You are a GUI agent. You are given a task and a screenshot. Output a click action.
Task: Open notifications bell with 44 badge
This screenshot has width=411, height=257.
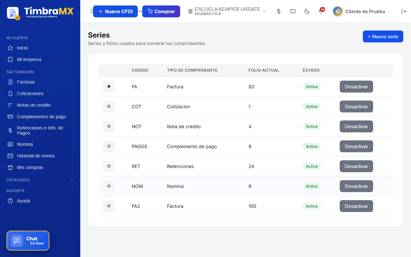tap(321, 11)
